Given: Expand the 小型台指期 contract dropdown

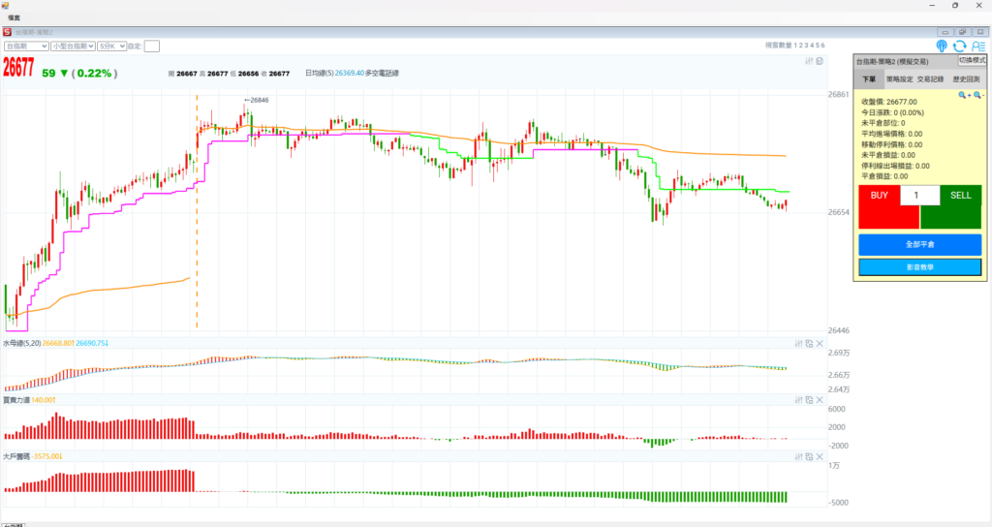Looking at the screenshot, I should click(73, 46).
